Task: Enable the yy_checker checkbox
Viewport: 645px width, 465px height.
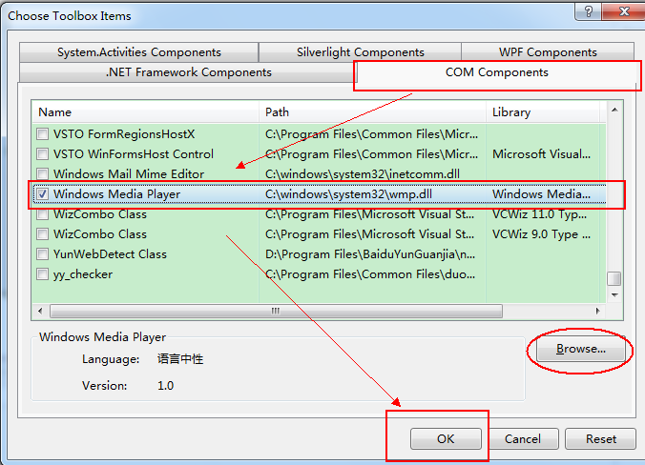Action: [42, 274]
